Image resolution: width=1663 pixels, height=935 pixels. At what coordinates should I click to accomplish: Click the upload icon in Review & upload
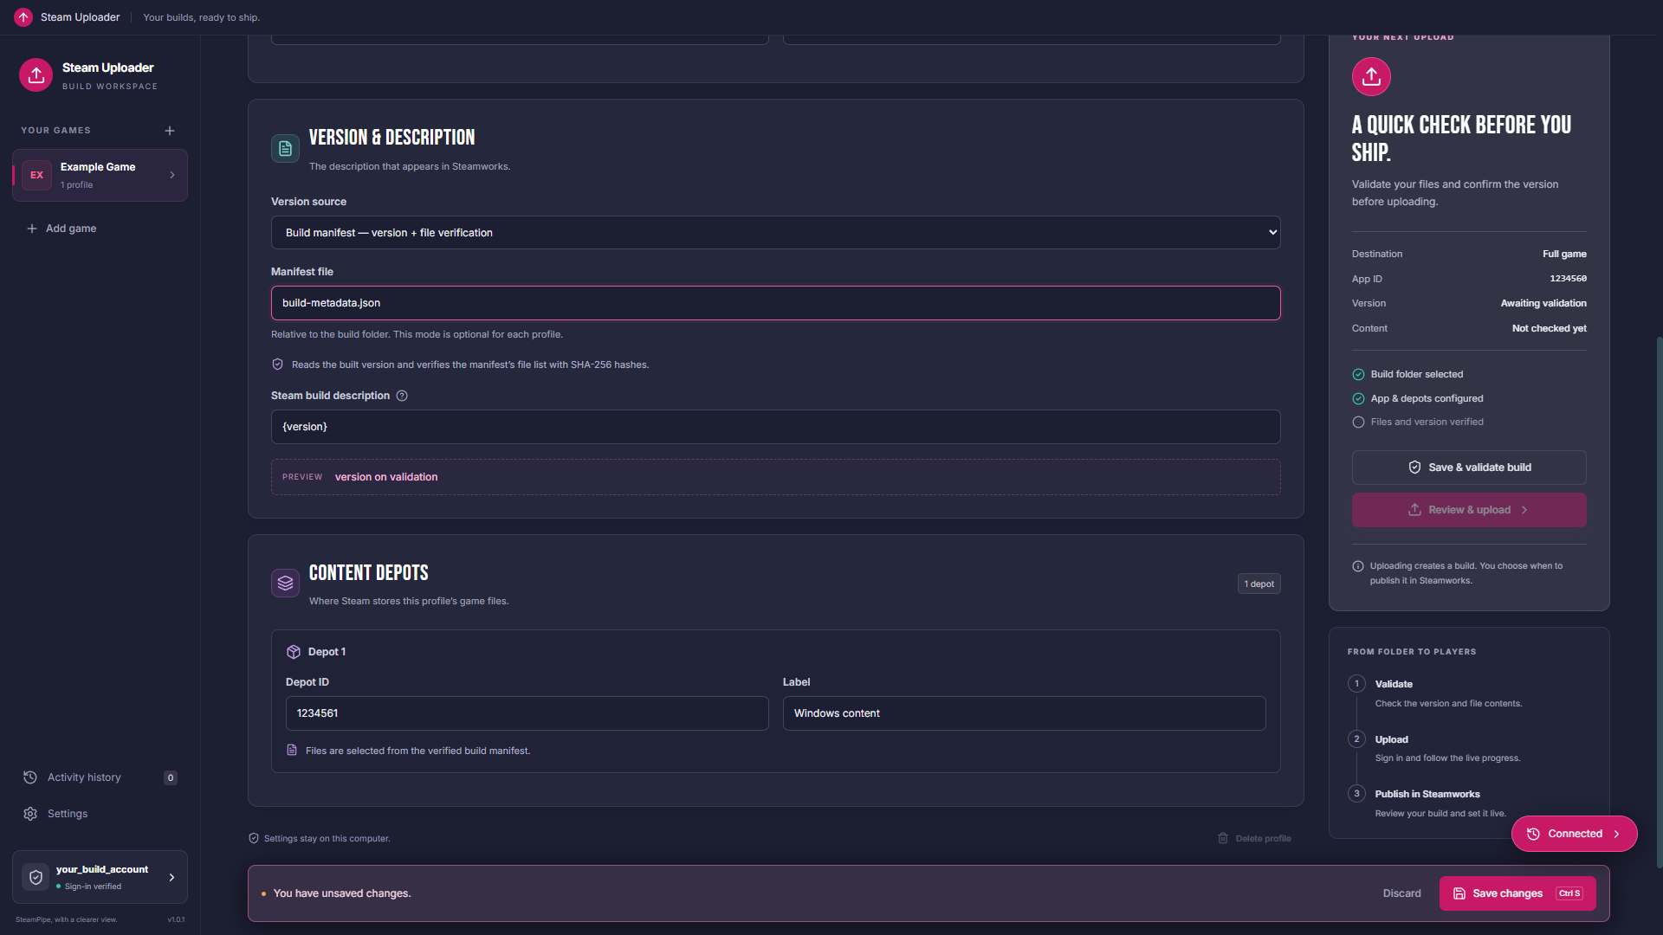click(1414, 510)
